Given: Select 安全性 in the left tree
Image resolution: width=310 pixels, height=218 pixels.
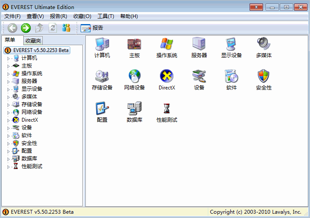Looking at the screenshot, I should (x=29, y=143).
